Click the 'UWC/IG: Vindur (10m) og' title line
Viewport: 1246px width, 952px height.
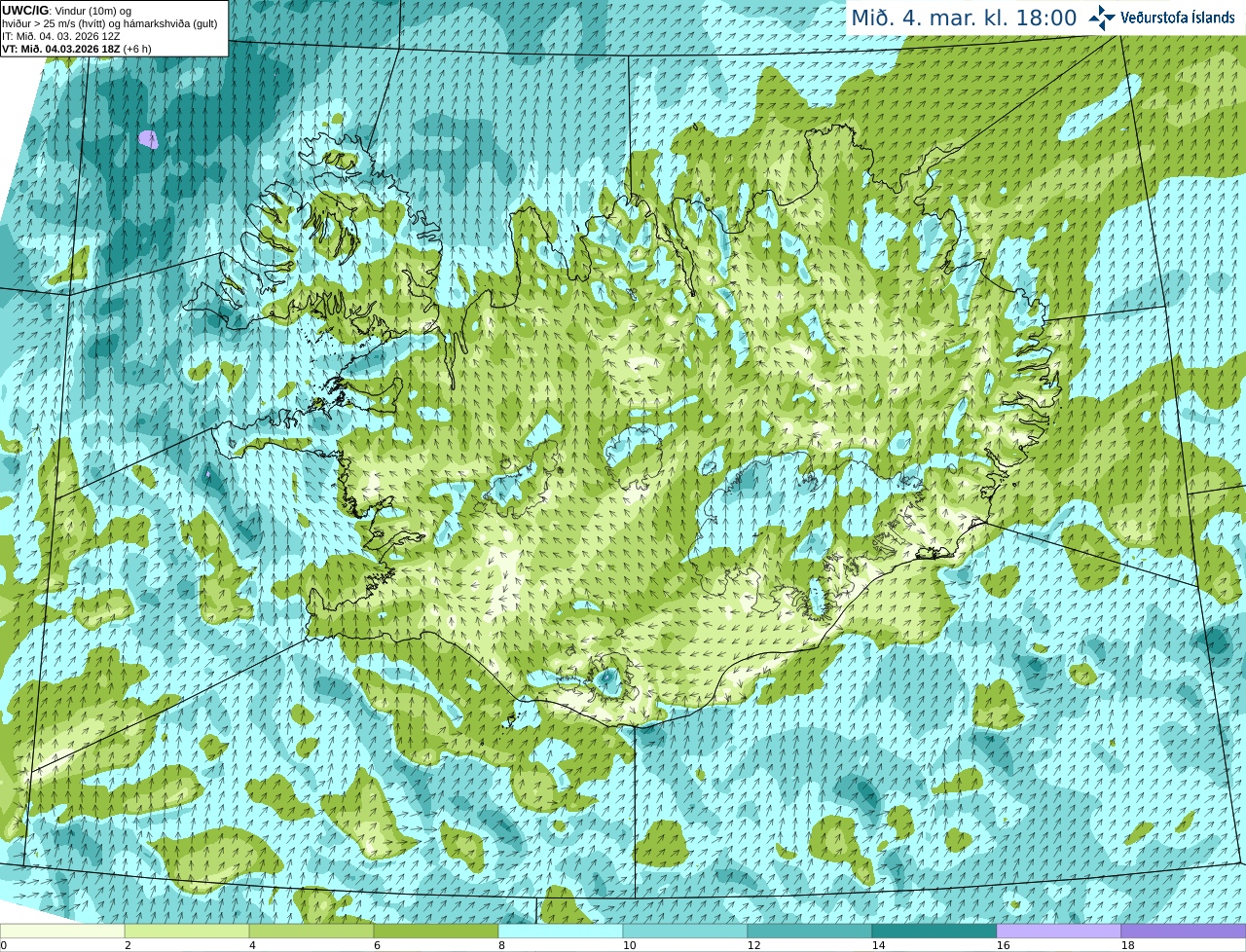66,11
